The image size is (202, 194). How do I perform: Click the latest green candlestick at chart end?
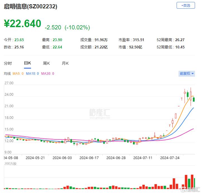coord(194,99)
